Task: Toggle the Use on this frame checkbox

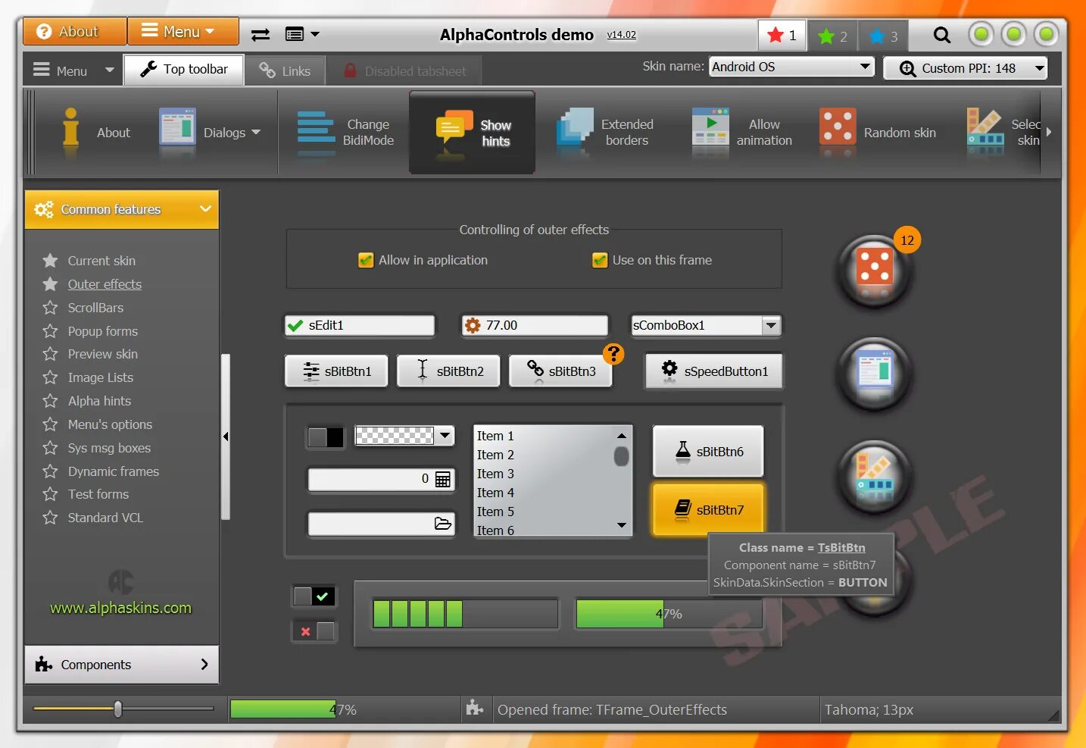Action: tap(600, 260)
